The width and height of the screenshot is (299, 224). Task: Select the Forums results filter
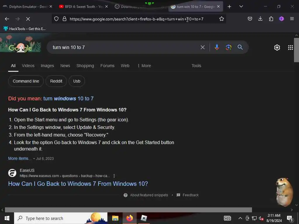[107, 66]
